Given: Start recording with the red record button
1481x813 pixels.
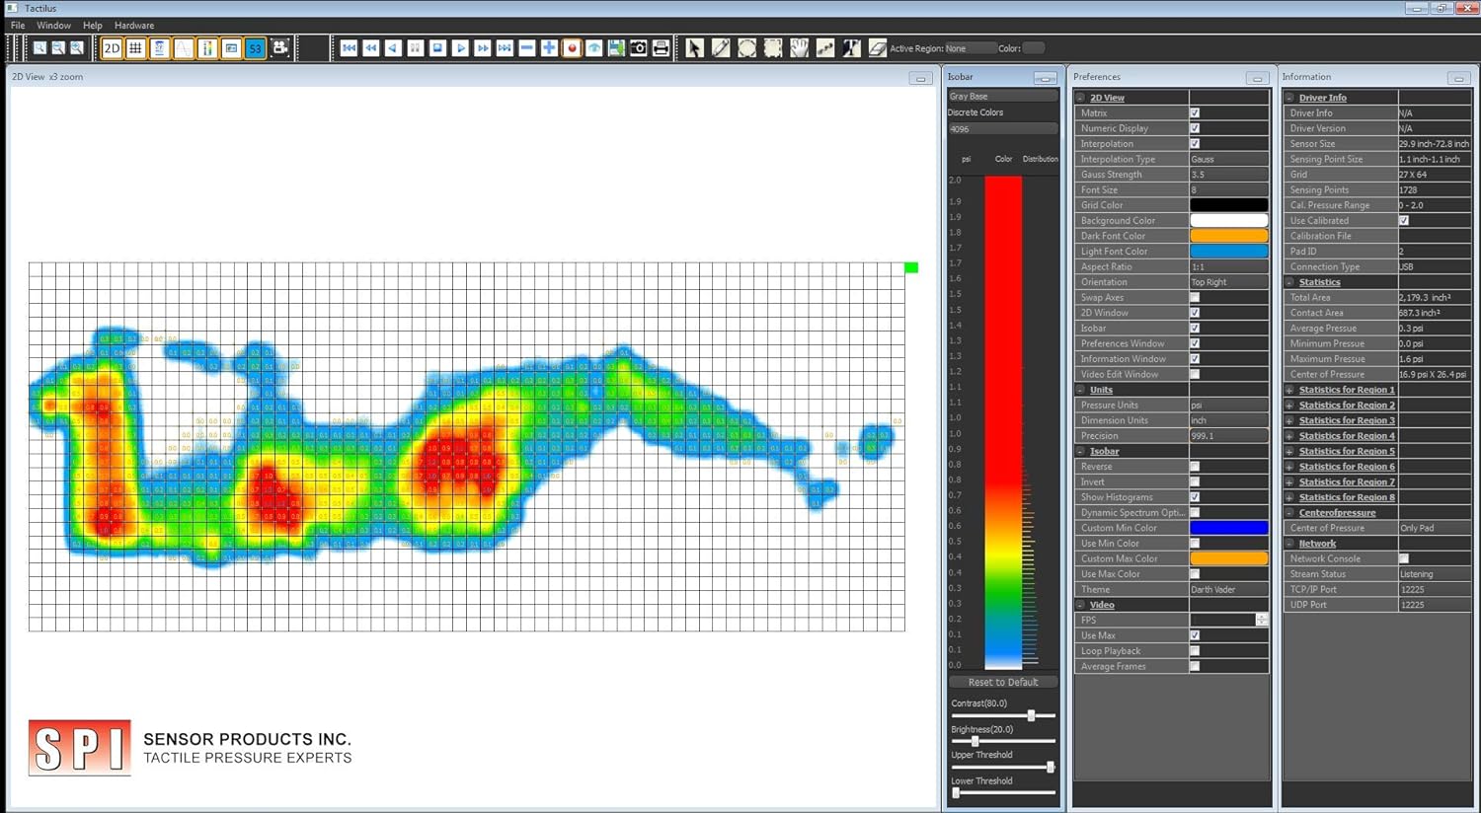Looking at the screenshot, I should pos(572,48).
